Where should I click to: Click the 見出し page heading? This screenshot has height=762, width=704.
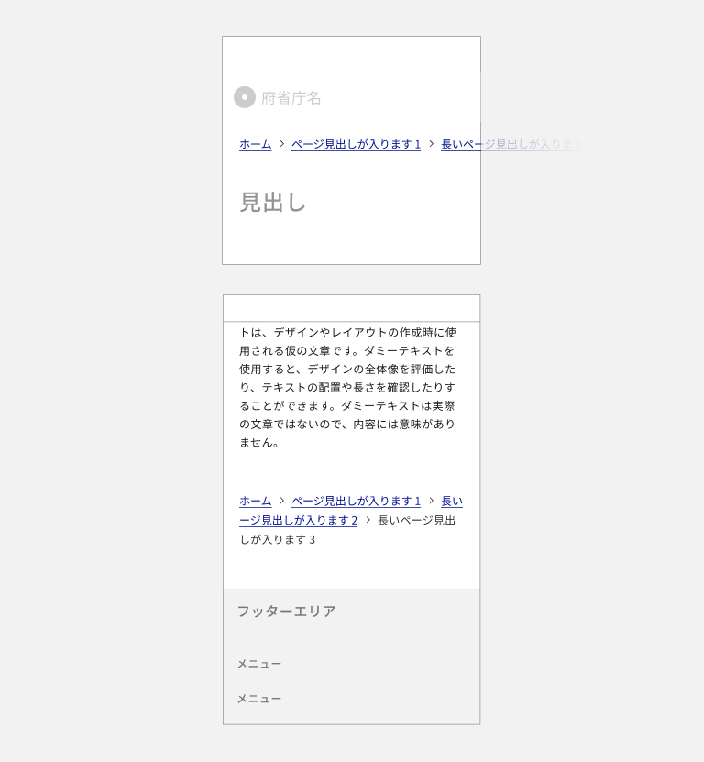[272, 203]
